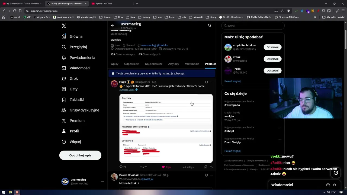Open more options on Hugo's post
The height and width of the screenshot is (195, 347).
tap(211, 82)
